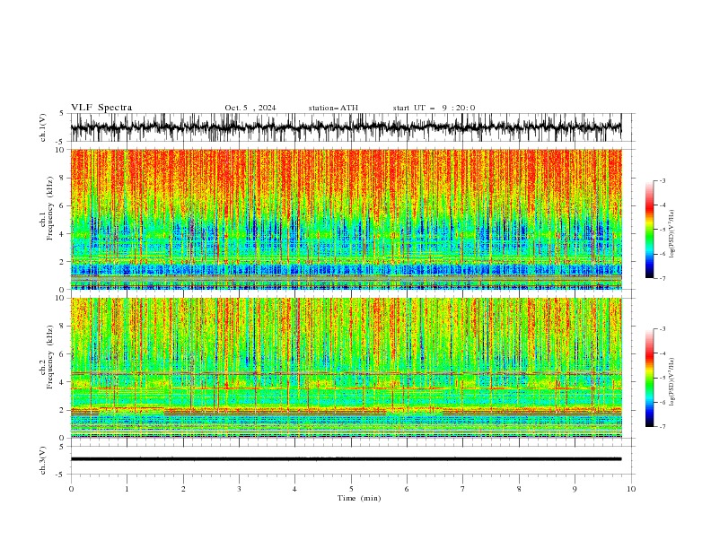The width and height of the screenshot is (711, 549).
Task: Click the time axis tick label "0"
Action: coord(71,489)
